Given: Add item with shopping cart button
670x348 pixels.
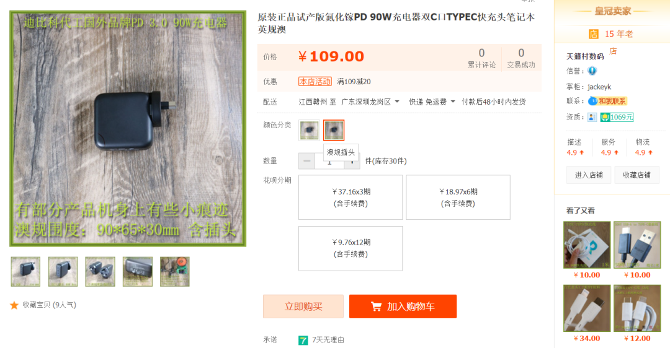Looking at the screenshot, I should (x=403, y=307).
